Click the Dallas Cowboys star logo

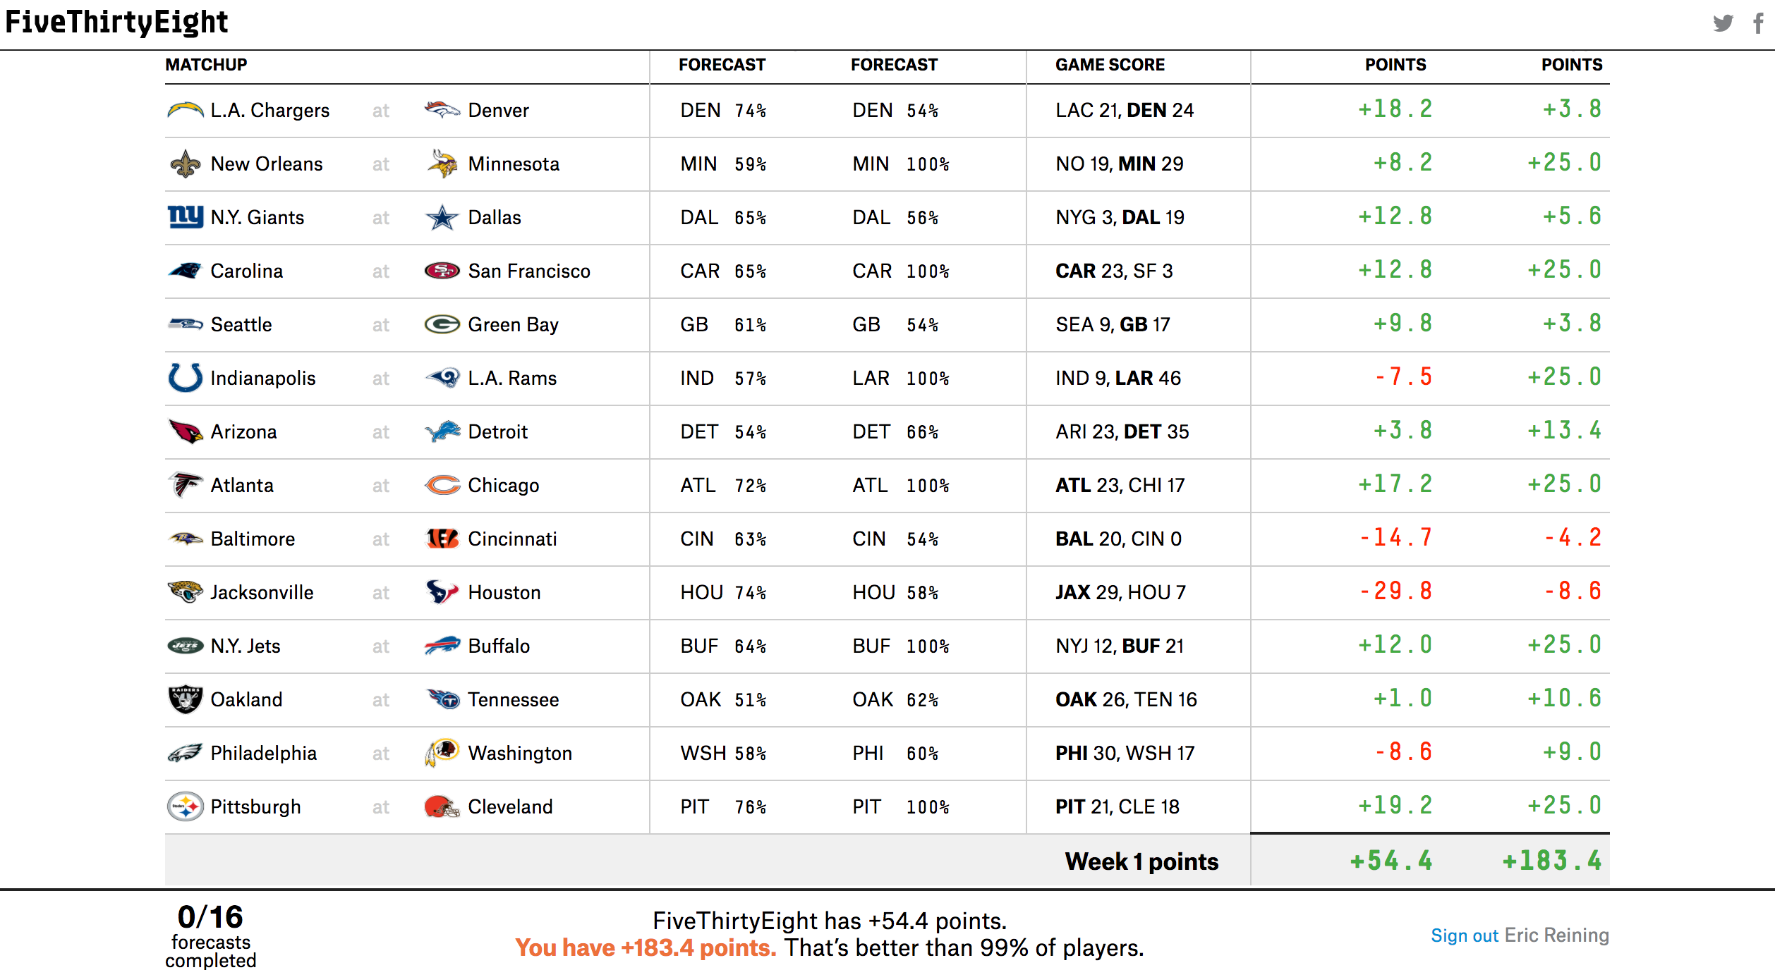point(442,218)
